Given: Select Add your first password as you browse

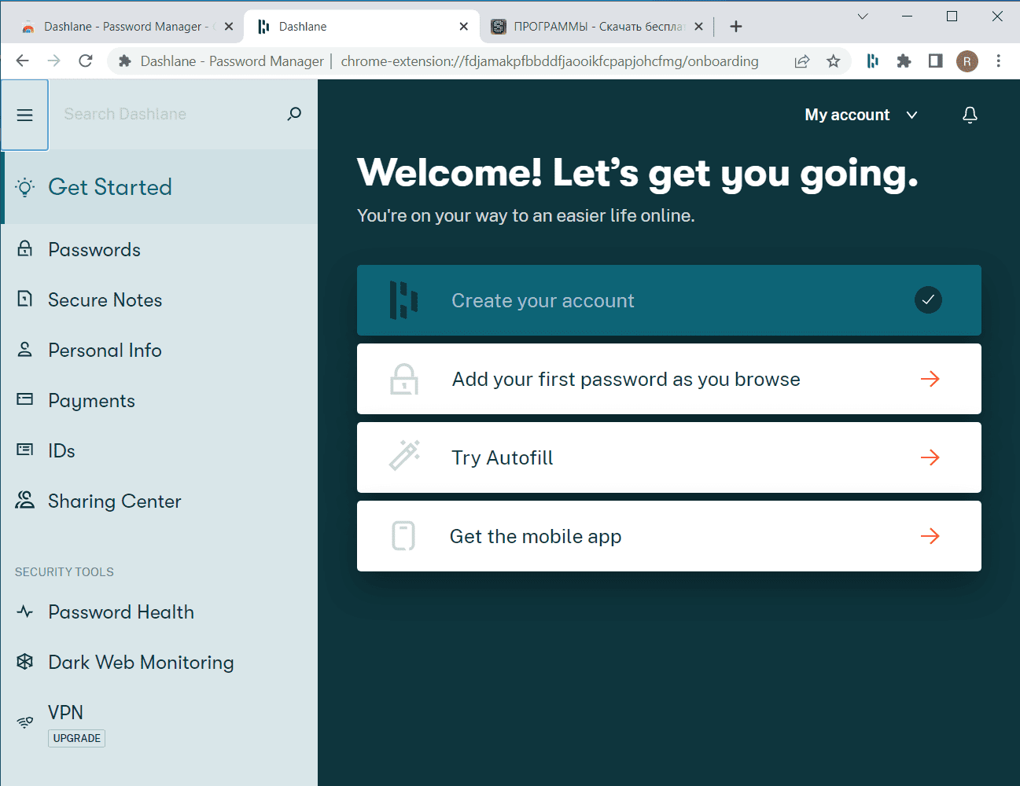Looking at the screenshot, I should [669, 379].
